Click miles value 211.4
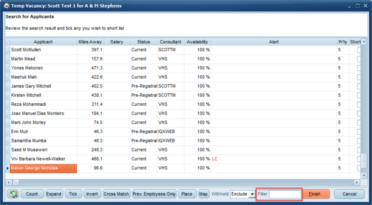The width and height of the screenshot is (372, 205). [x=97, y=104]
